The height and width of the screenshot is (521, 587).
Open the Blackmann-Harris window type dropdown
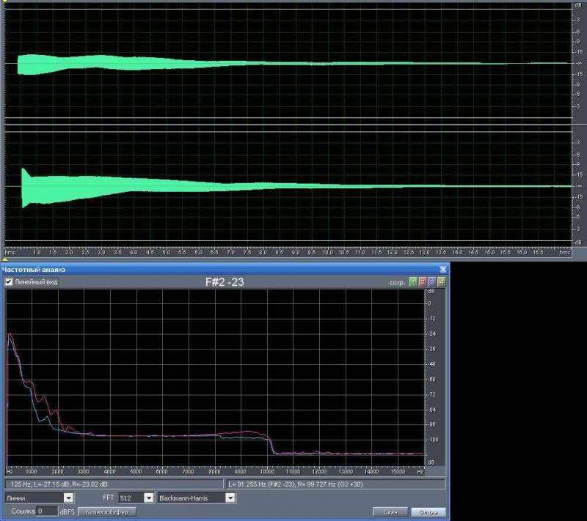pyautogui.click(x=196, y=498)
